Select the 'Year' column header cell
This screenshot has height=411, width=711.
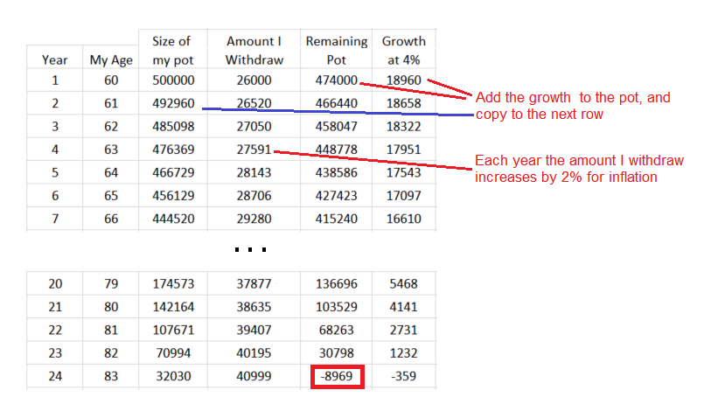55,60
